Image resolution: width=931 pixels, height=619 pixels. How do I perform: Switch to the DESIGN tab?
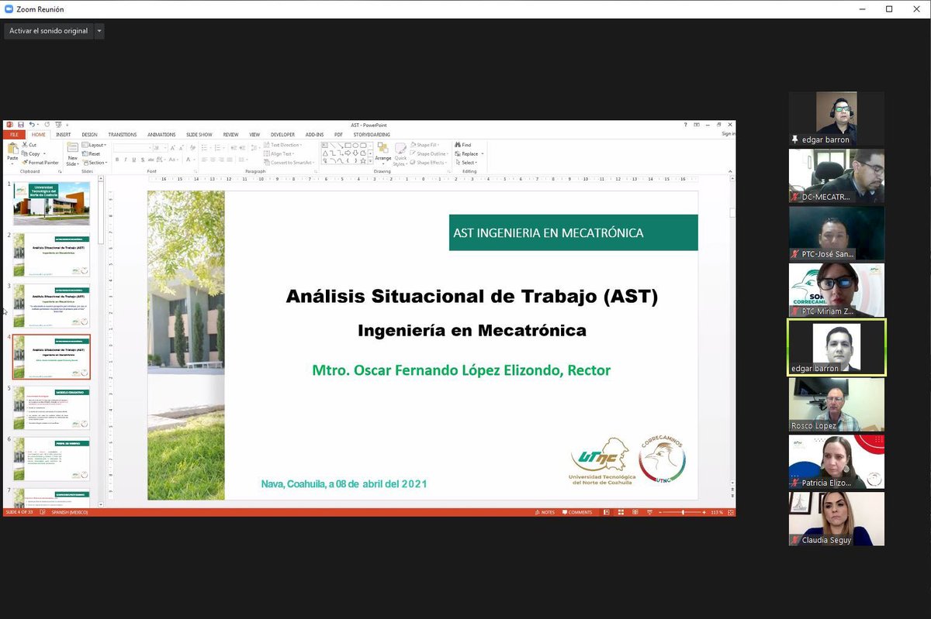coord(89,134)
